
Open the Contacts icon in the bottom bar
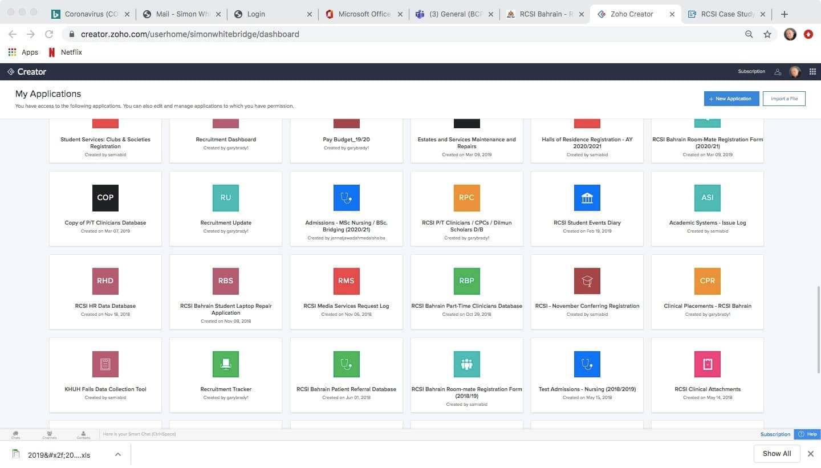pyautogui.click(x=83, y=434)
